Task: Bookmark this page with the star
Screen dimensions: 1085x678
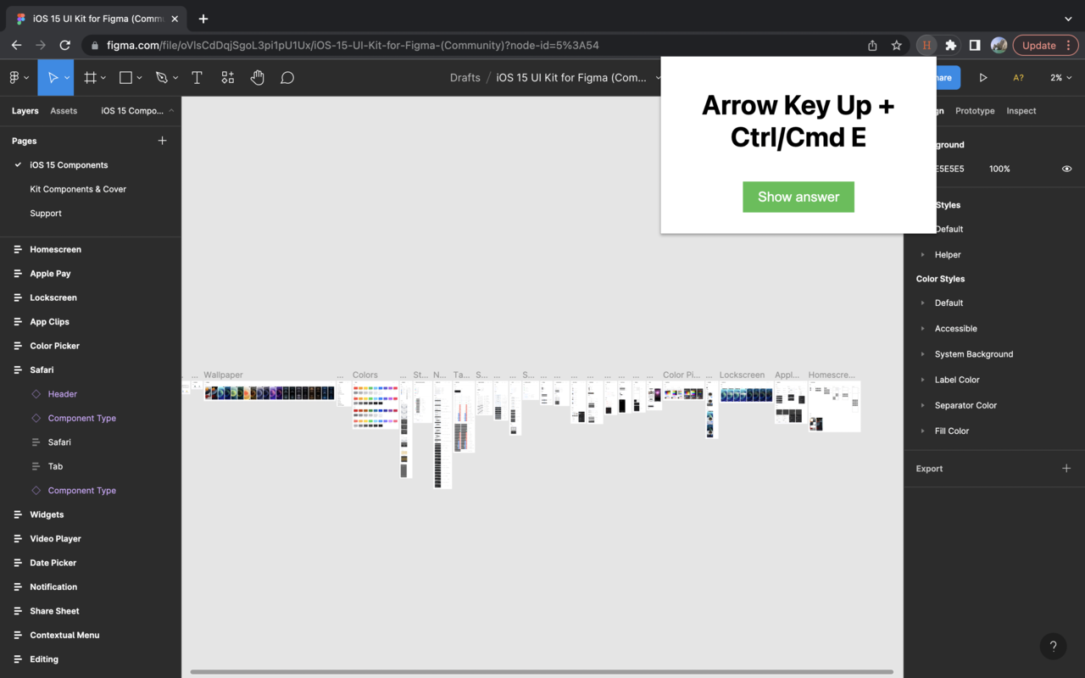Action: tap(896, 45)
